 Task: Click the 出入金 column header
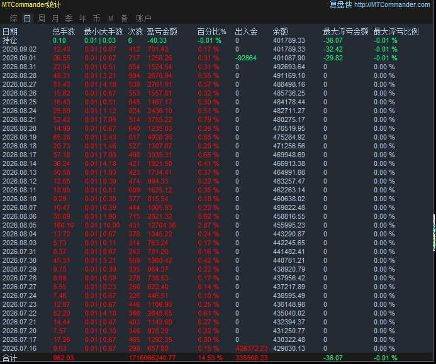point(246,31)
